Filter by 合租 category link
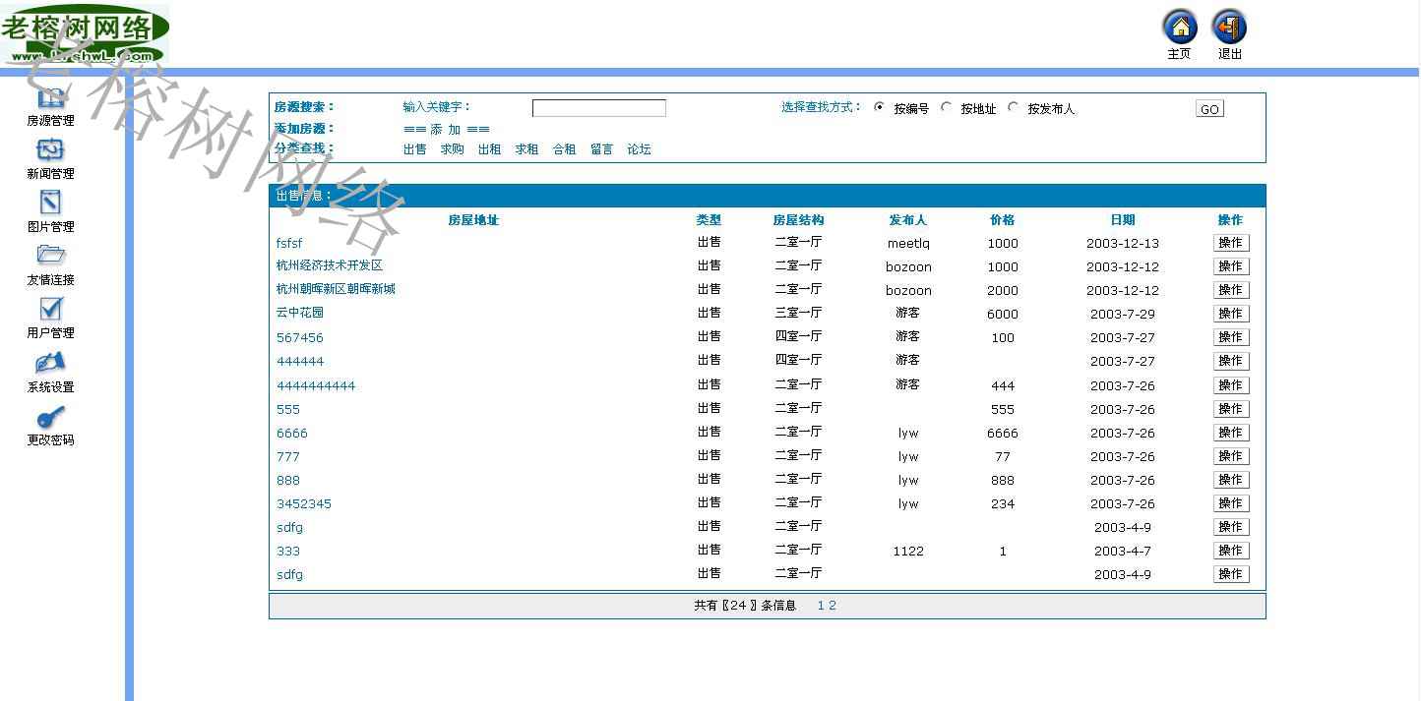The height and width of the screenshot is (701, 1421). (x=565, y=149)
